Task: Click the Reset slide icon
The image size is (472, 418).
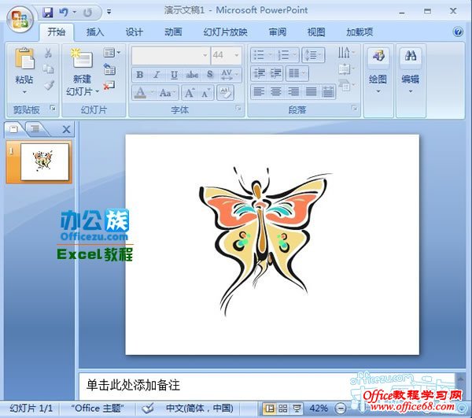Action: click(109, 69)
